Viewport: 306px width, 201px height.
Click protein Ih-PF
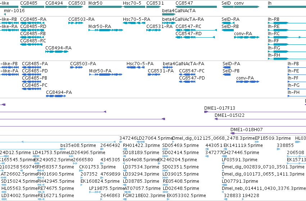(x=297, y=82)
